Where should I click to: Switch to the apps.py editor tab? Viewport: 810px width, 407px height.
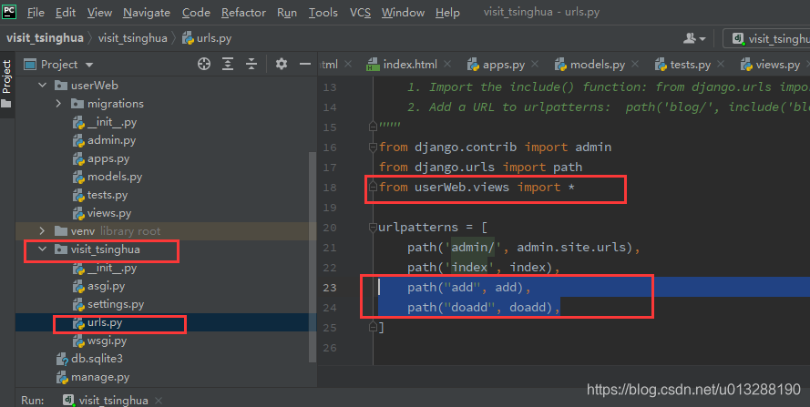click(496, 65)
